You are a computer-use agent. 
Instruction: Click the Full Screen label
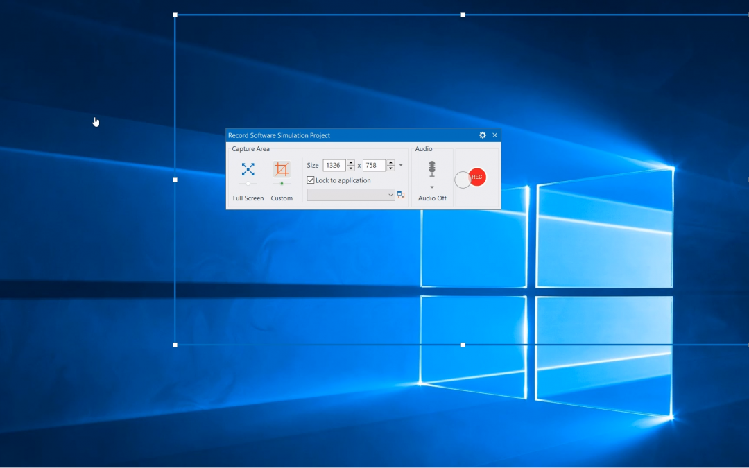tap(248, 198)
